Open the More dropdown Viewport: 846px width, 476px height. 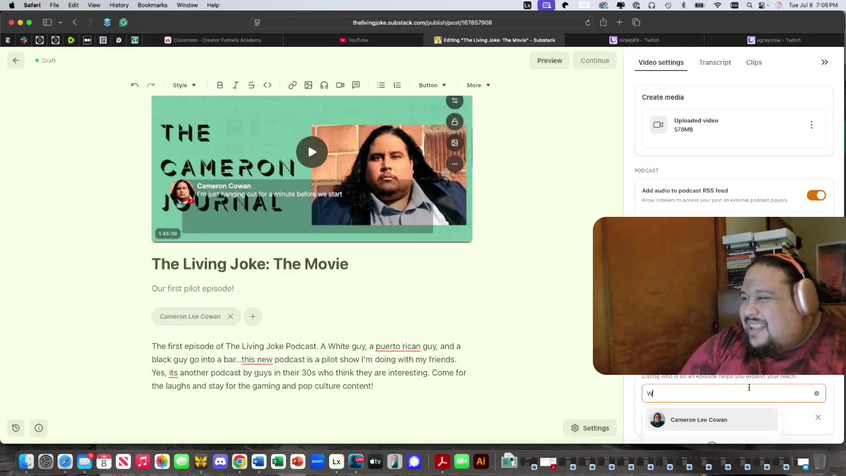479,85
